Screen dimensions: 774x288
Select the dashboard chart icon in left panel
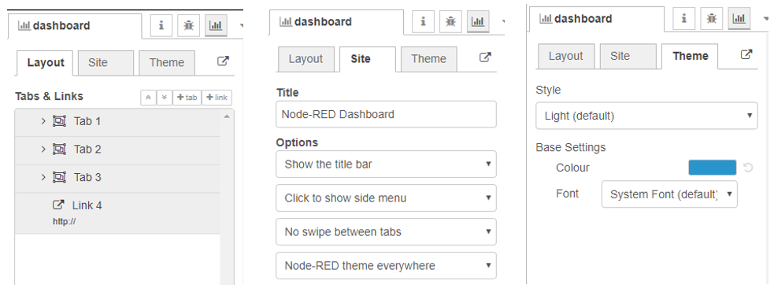[x=216, y=26]
